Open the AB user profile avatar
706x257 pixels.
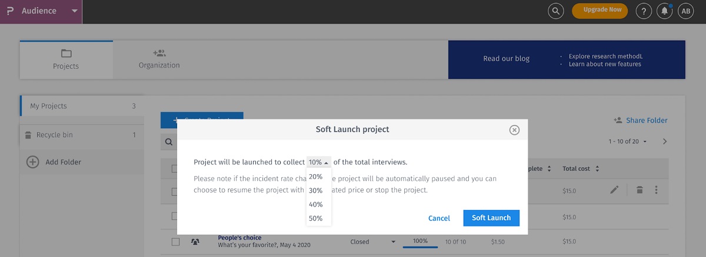685,11
